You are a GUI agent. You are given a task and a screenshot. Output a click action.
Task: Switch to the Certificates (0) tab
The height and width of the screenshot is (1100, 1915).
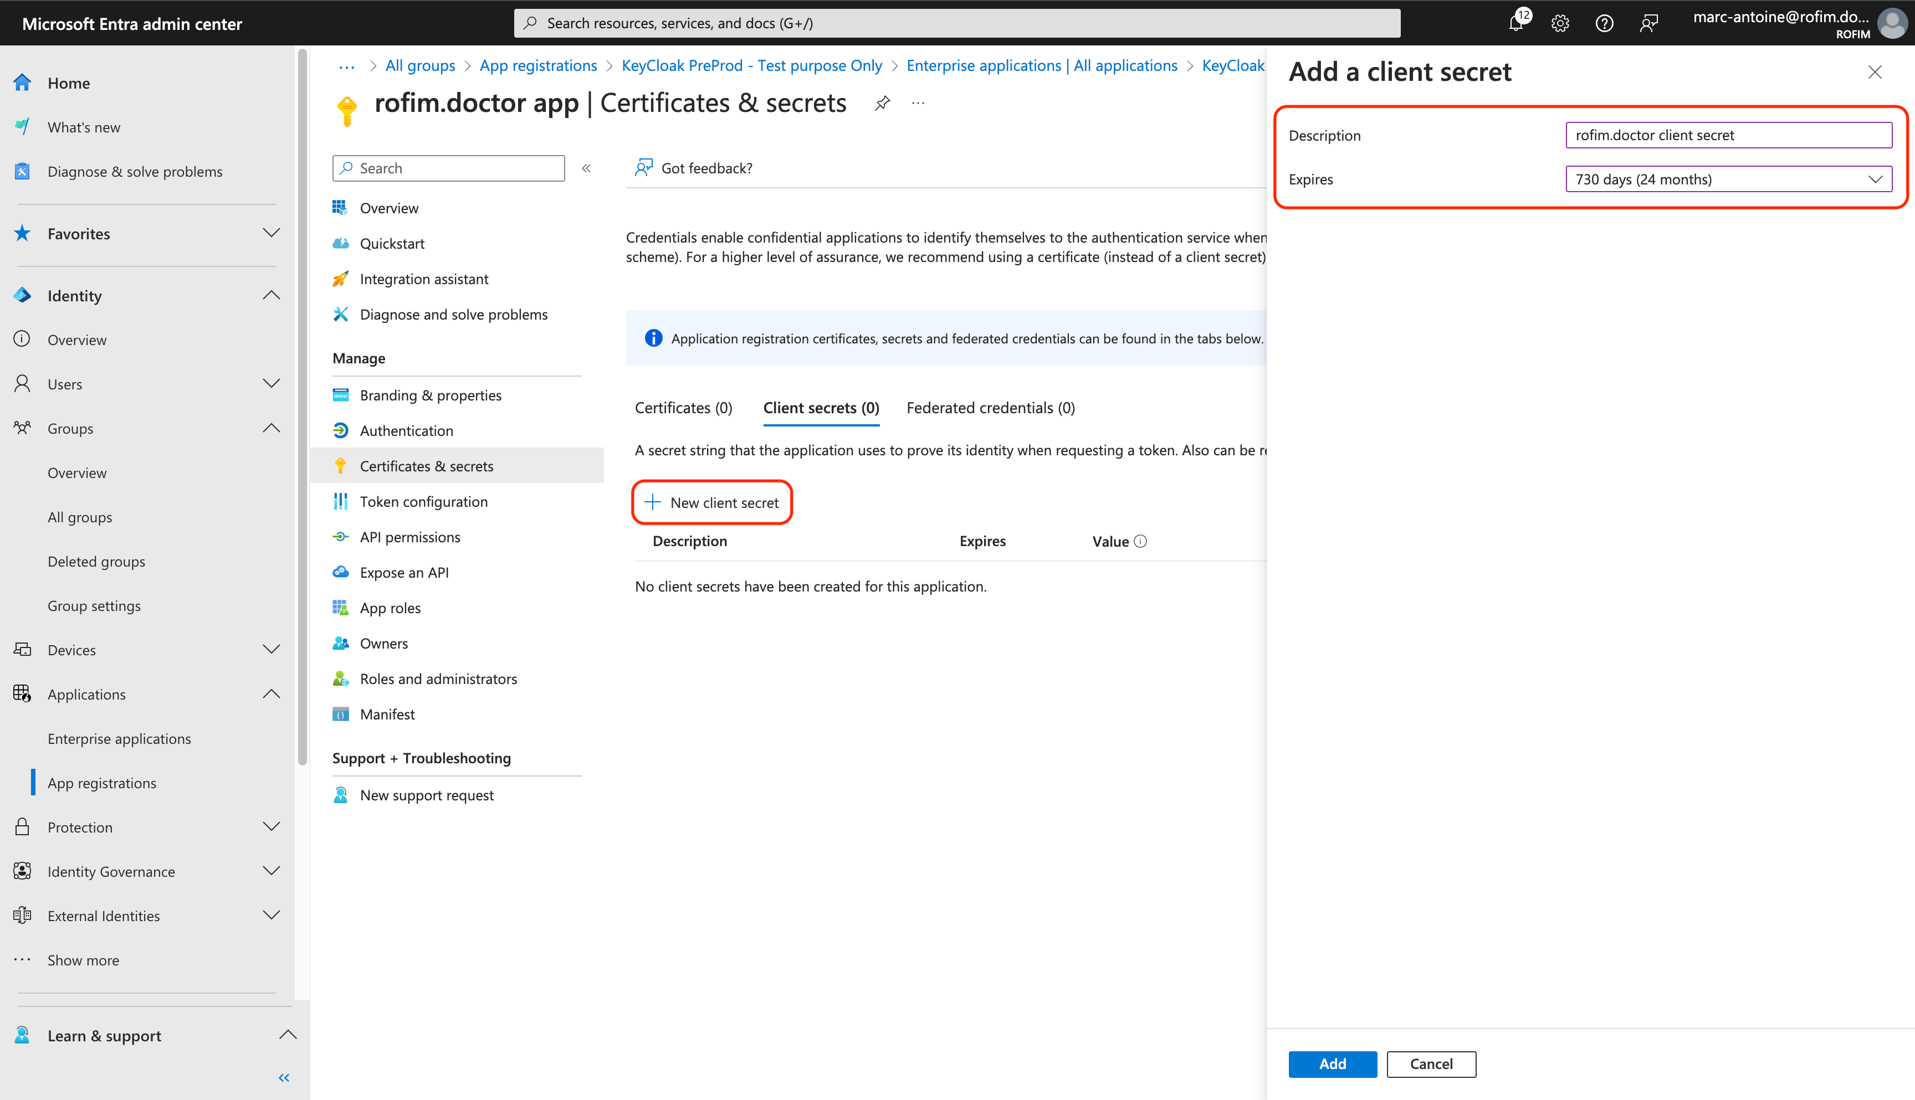click(683, 408)
